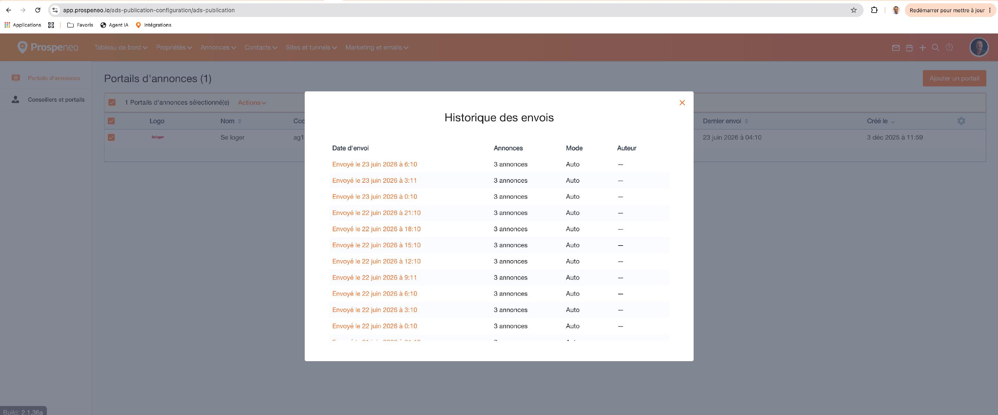This screenshot has width=998, height=415.
Task: Open the Propriétés menu dropdown
Action: coord(174,47)
